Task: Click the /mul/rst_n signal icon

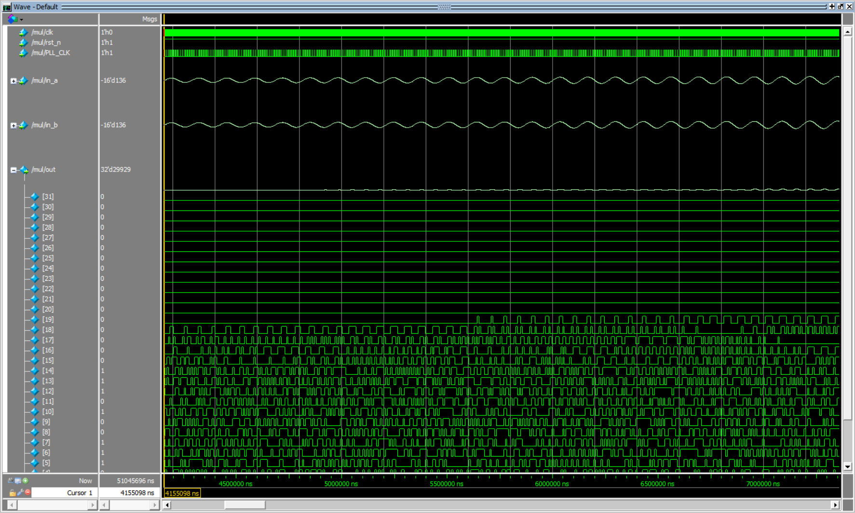Action: pos(23,42)
